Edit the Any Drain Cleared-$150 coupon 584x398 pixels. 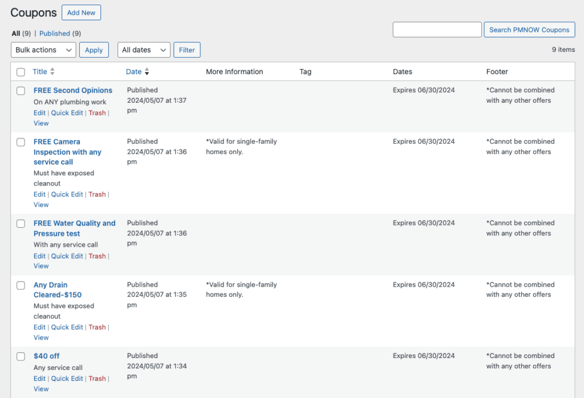point(39,327)
